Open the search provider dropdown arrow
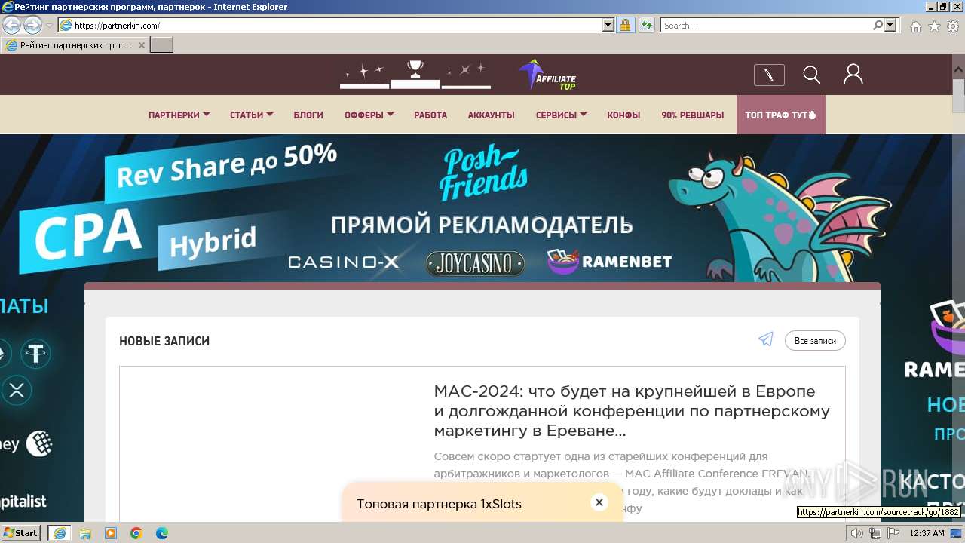Viewport: 965px width, 543px height. 891,25
